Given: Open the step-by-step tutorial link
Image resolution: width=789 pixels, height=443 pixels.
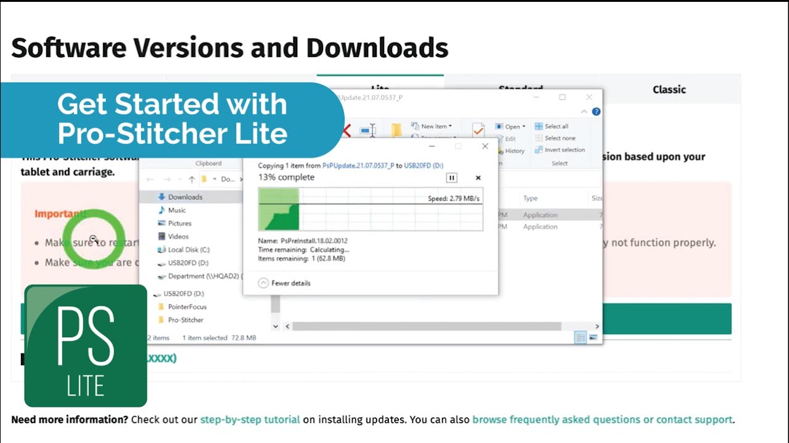Looking at the screenshot, I should coord(250,420).
